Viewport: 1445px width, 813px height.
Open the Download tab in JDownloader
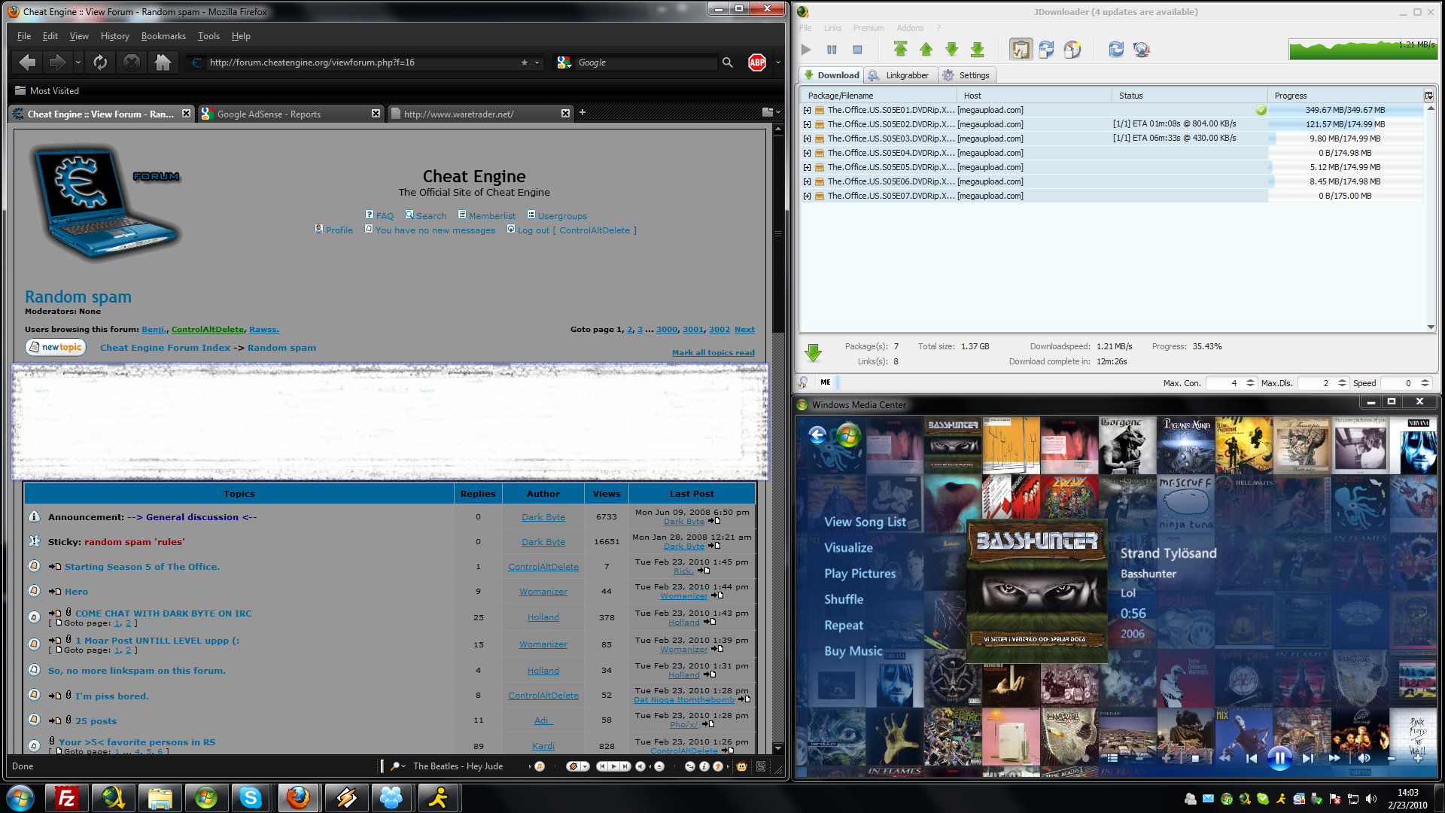(x=831, y=75)
